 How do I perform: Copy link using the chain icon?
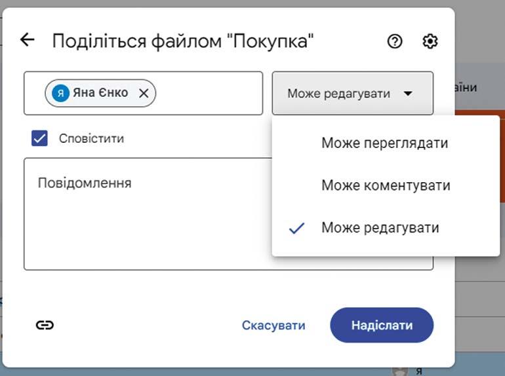click(x=45, y=325)
